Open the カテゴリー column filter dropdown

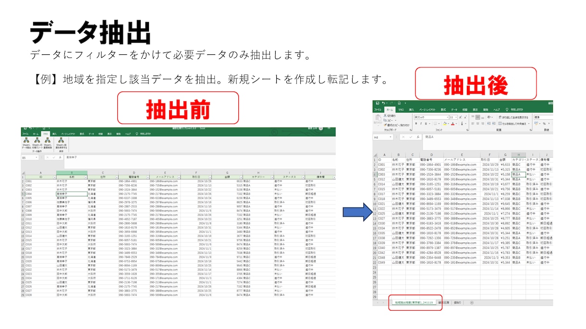pos(272,177)
